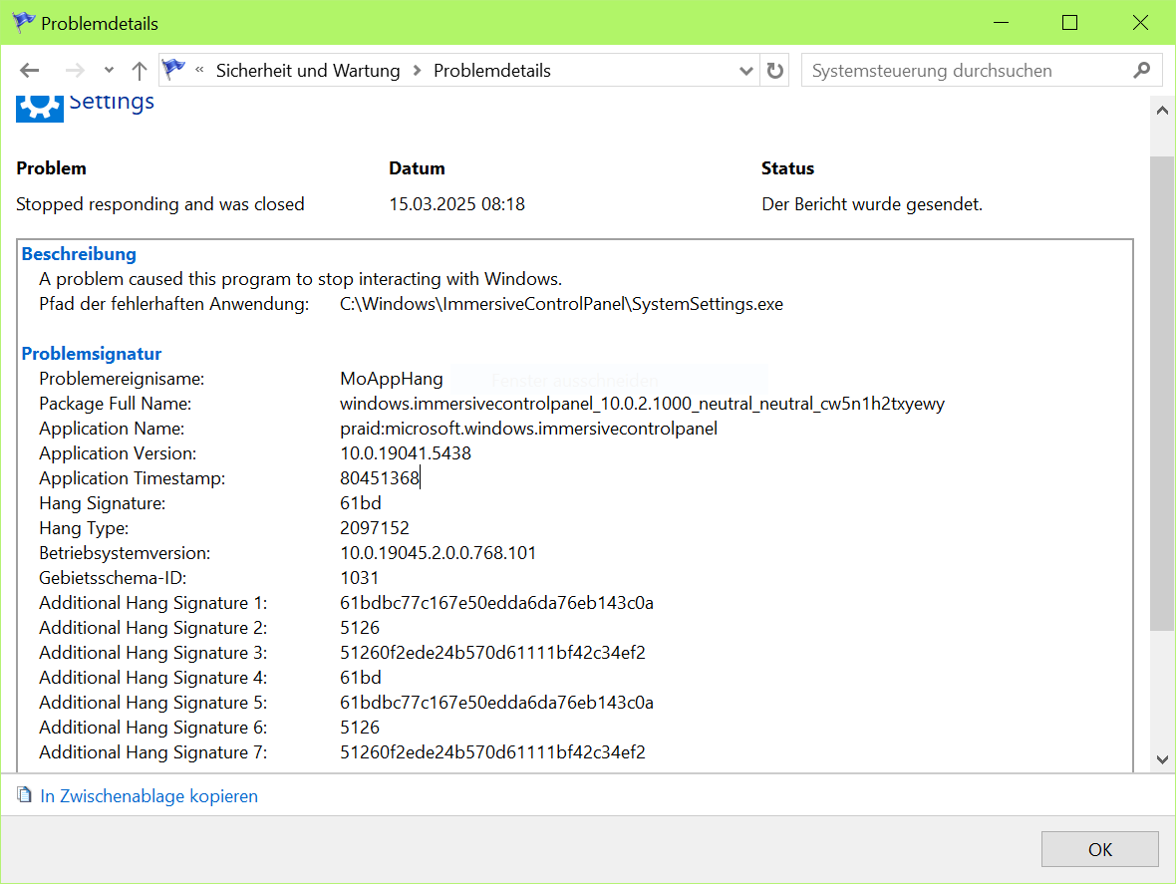Select the date 15.03.2025 08:18
This screenshot has width=1176, height=884.
point(456,204)
